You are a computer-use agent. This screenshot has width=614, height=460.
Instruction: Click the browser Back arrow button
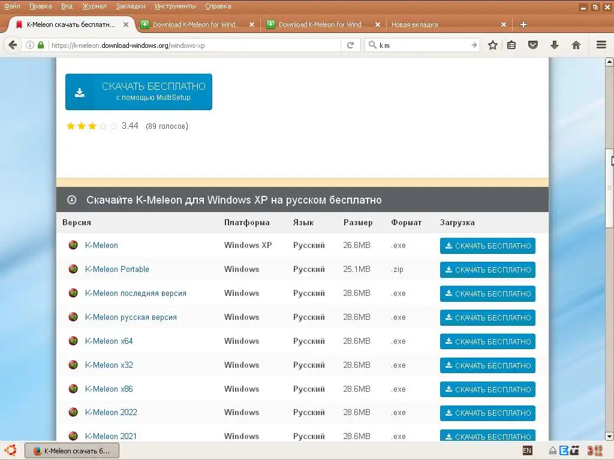(x=13, y=45)
